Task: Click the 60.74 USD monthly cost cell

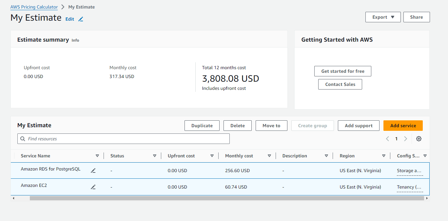Action: click(x=236, y=187)
